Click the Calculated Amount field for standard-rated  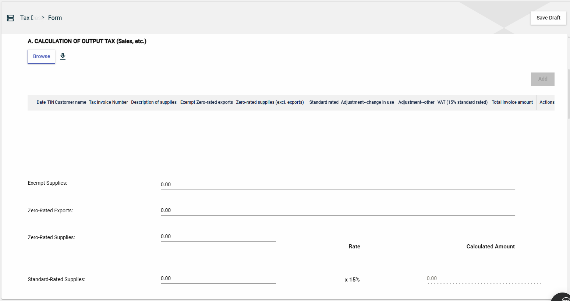(483, 278)
